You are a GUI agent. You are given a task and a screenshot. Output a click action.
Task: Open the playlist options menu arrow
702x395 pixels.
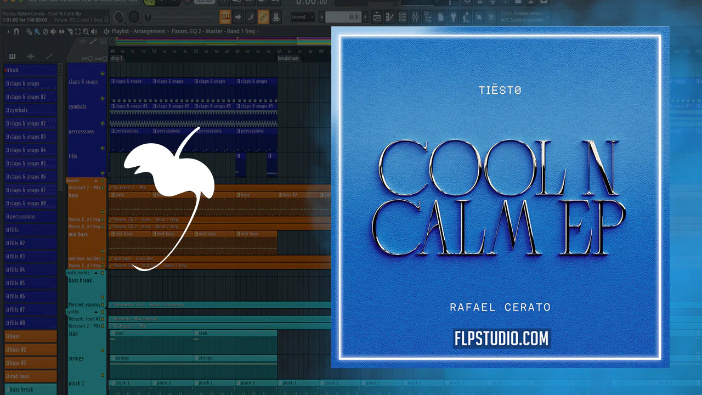coord(9,31)
